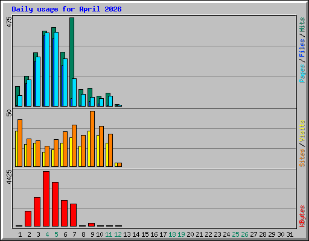Click the Sites legend label

click(x=302, y=158)
